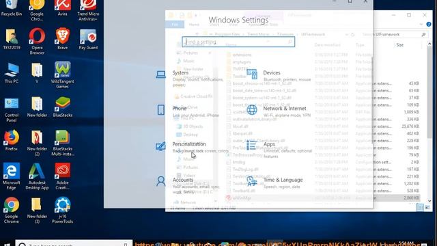
Task: Launch Opera Browser shortcut
Action: click(x=37, y=41)
